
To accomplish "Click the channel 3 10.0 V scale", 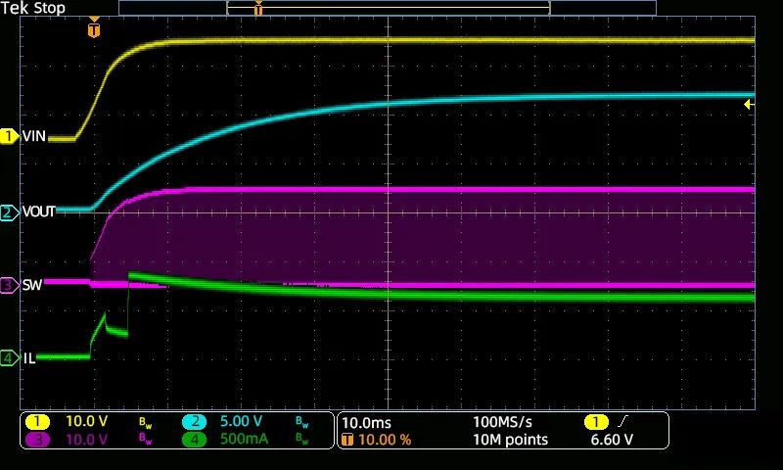I will [x=86, y=440].
